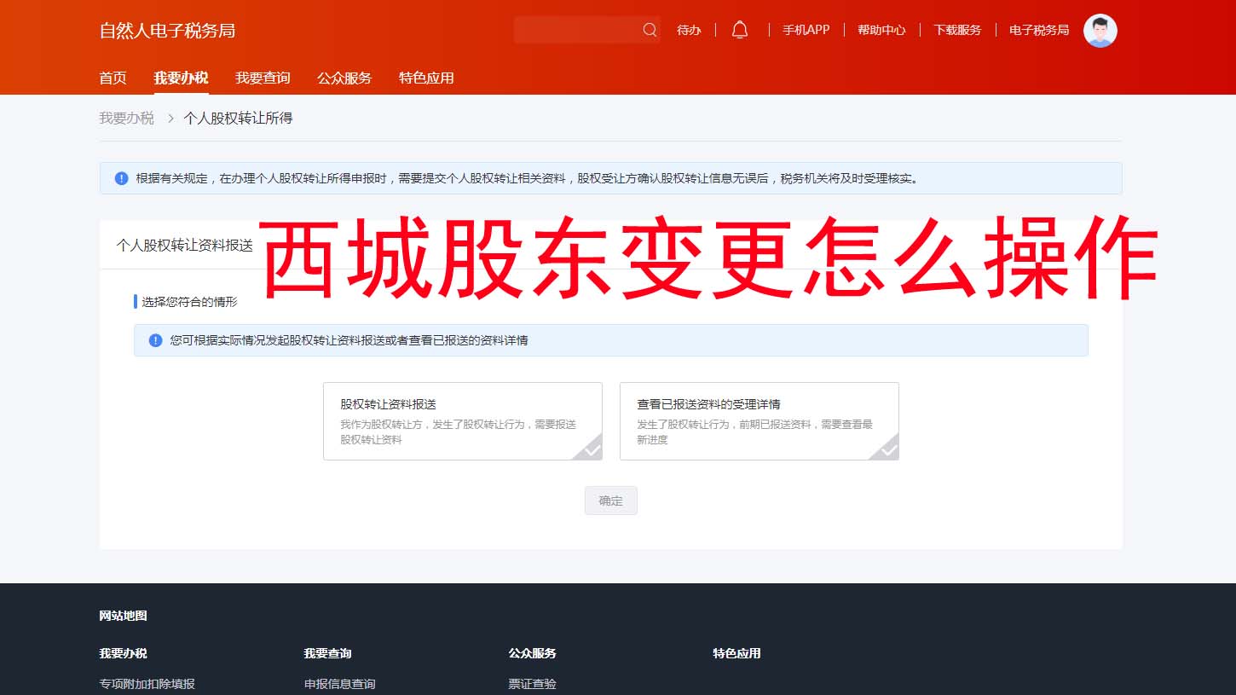Open 票证查验 in the footer
The height and width of the screenshot is (695, 1236).
(x=531, y=683)
